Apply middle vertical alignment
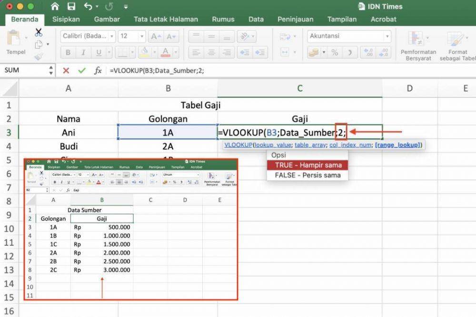This screenshot has width=476, height=317. [x=212, y=37]
